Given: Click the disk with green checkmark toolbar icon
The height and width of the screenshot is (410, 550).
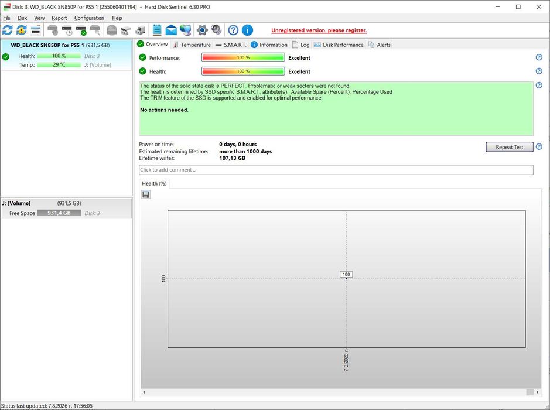Looking at the screenshot, I should (x=81, y=30).
